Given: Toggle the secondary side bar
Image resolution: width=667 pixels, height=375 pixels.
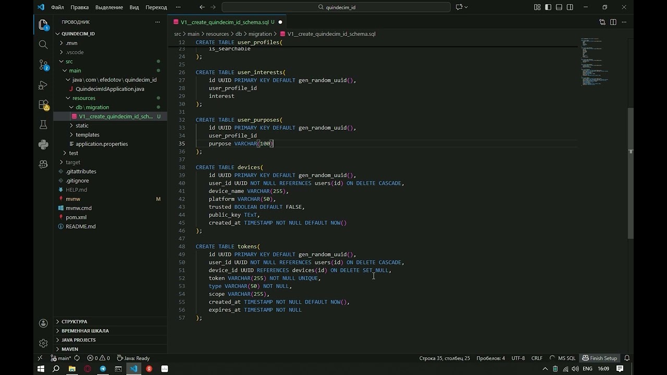Looking at the screenshot, I should tap(570, 7).
